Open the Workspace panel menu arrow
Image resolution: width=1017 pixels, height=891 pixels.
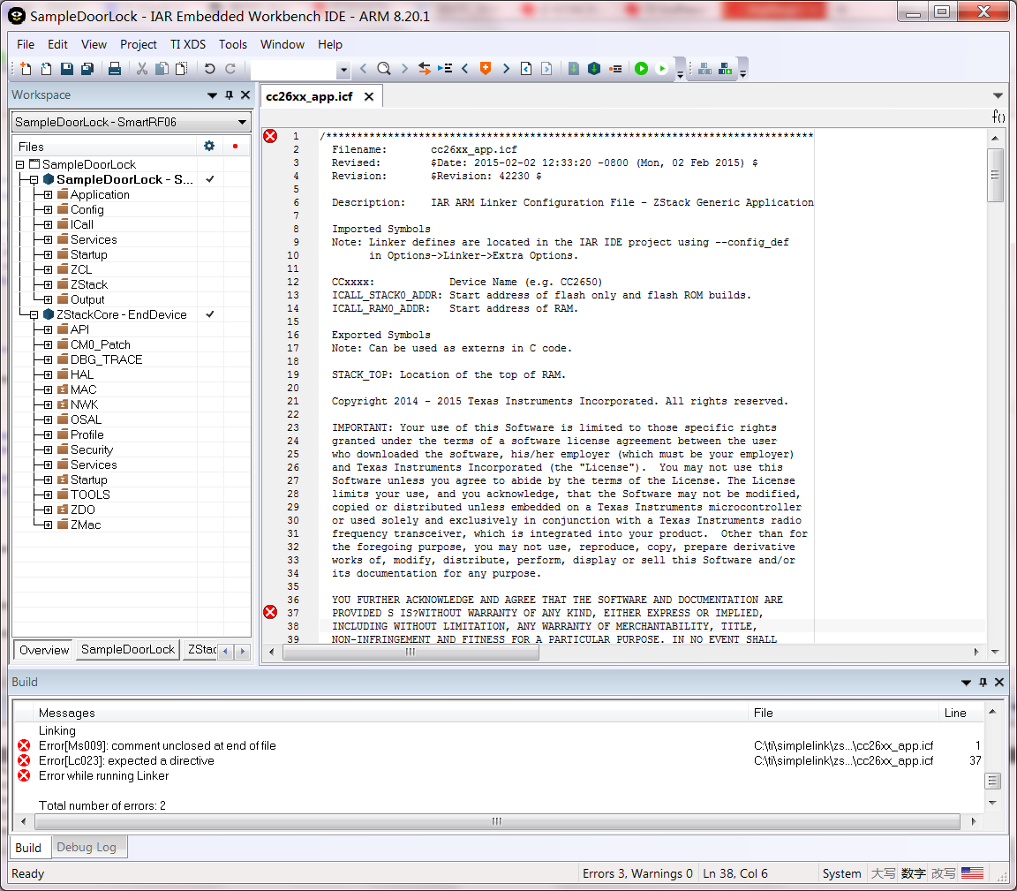212,95
